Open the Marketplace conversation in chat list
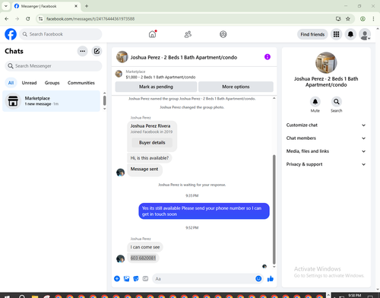Viewport: 380px width, 298px height. 52,101
